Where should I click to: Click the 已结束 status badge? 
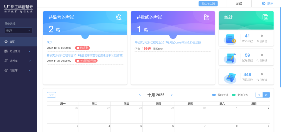[x=82, y=48]
